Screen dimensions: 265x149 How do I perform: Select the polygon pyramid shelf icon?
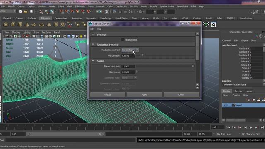(x=49, y=25)
